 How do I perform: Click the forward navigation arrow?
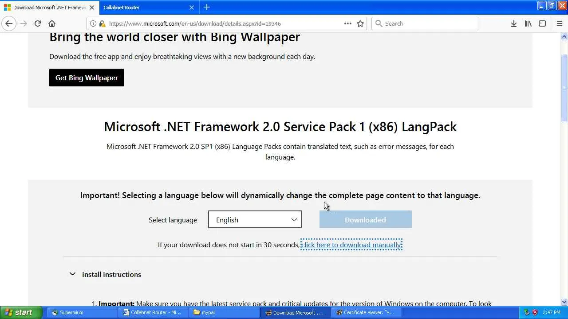tap(24, 23)
